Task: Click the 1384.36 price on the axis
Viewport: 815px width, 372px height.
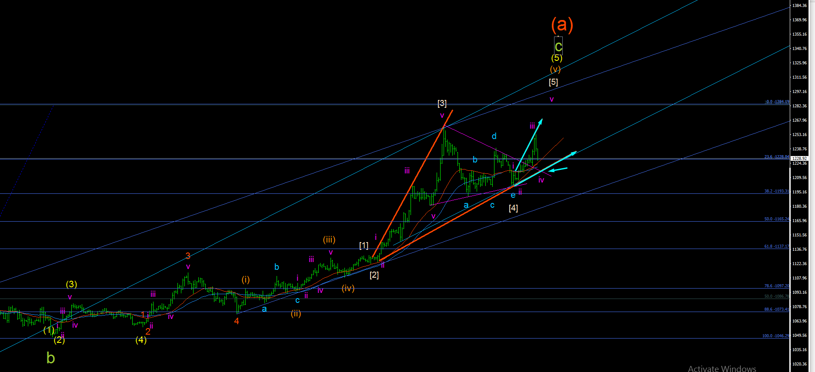Action: tap(799, 6)
